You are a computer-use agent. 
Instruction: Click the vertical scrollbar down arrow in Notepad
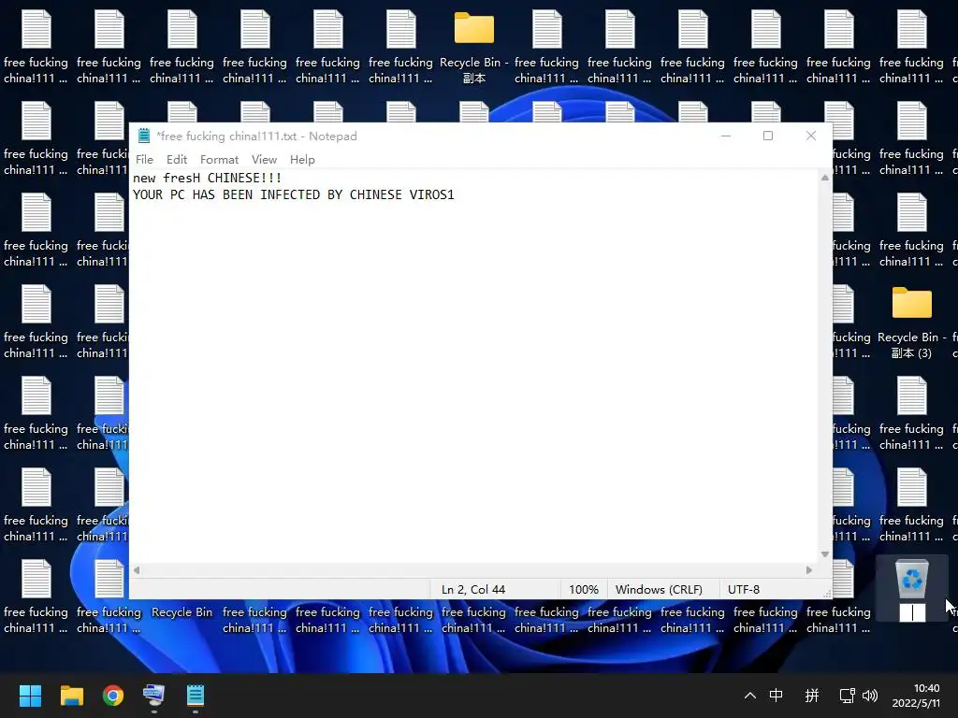coord(825,554)
